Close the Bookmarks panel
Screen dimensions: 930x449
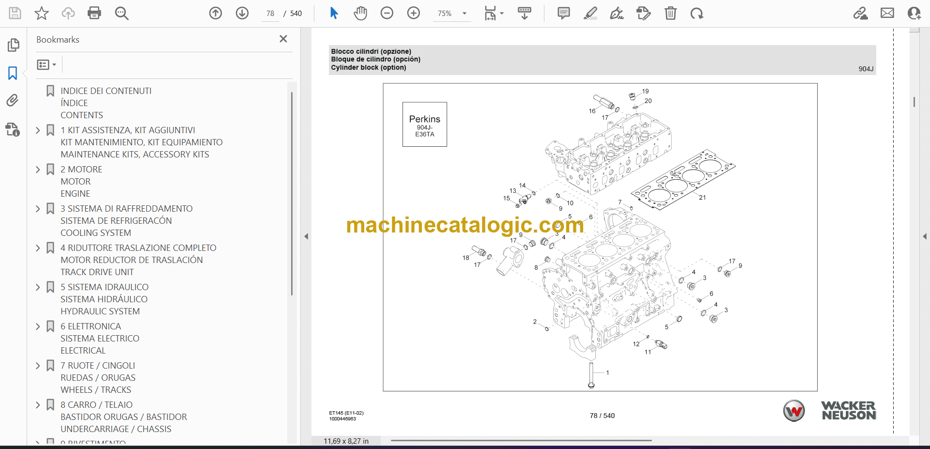[283, 39]
